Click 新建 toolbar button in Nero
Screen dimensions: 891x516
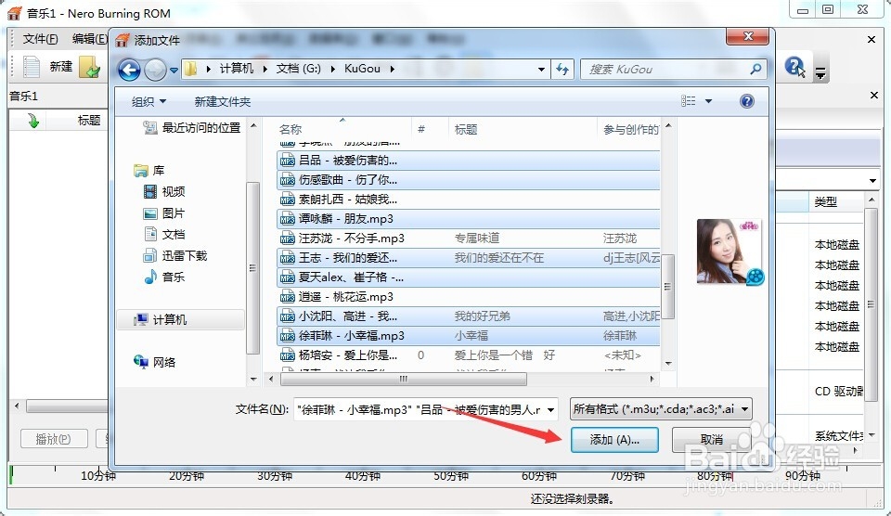point(48,67)
